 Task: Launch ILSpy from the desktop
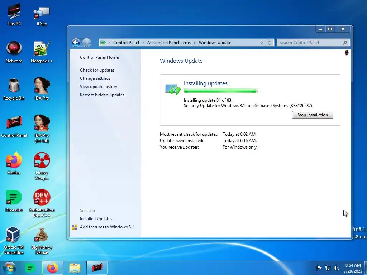click(x=42, y=15)
